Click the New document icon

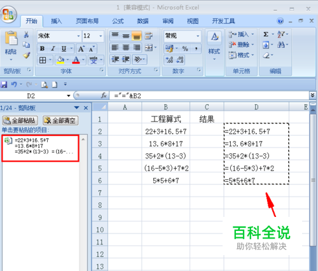(55, 85)
